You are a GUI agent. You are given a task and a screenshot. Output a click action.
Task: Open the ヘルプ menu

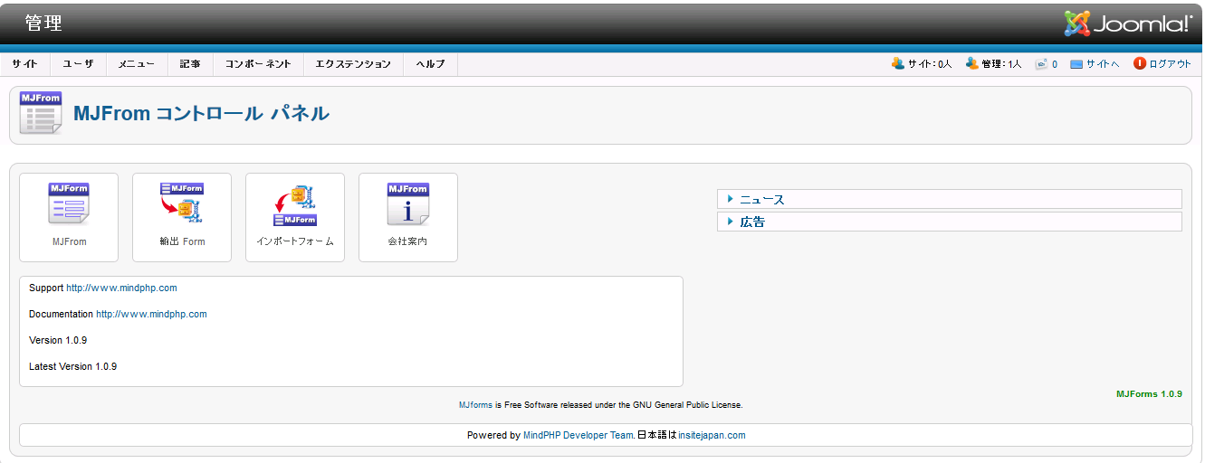[430, 64]
